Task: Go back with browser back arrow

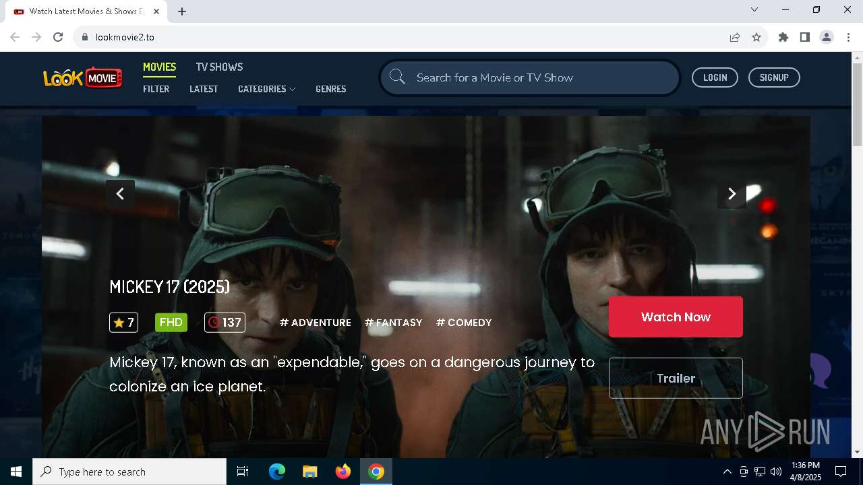Action: (x=15, y=37)
